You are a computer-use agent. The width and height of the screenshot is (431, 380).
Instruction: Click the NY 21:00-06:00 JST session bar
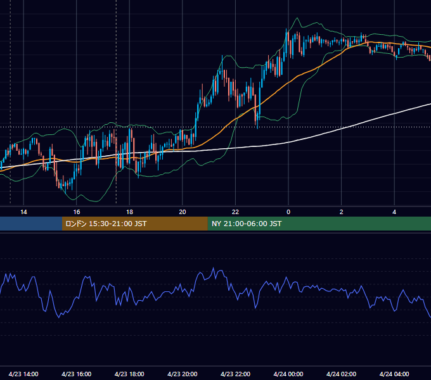[319, 224]
